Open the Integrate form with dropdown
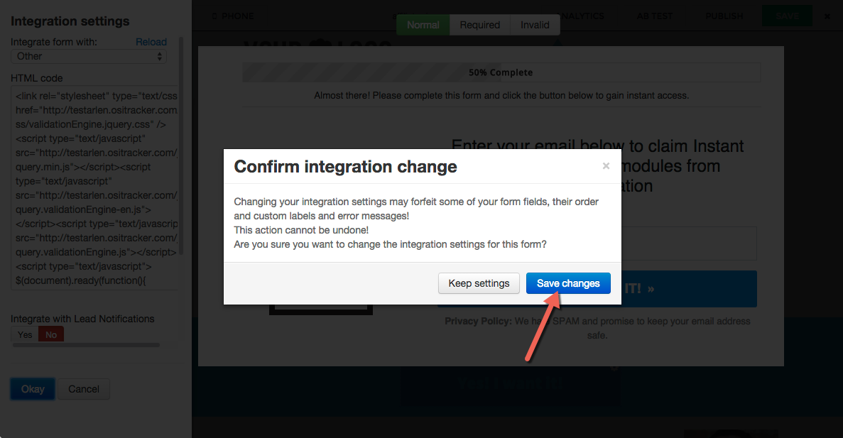The image size is (843, 438). pyautogui.click(x=89, y=56)
